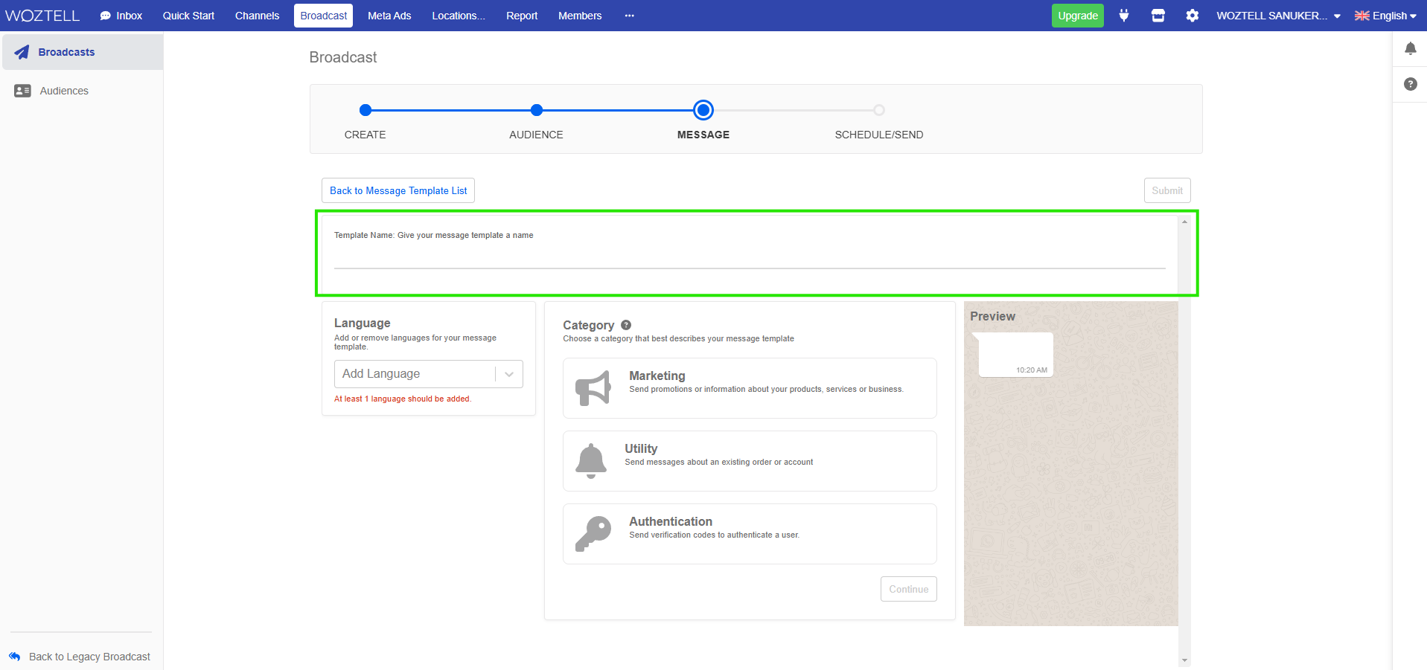Open the Broadcasts panel icon in sidebar
Image resolution: width=1427 pixels, height=670 pixels.
pos(22,52)
